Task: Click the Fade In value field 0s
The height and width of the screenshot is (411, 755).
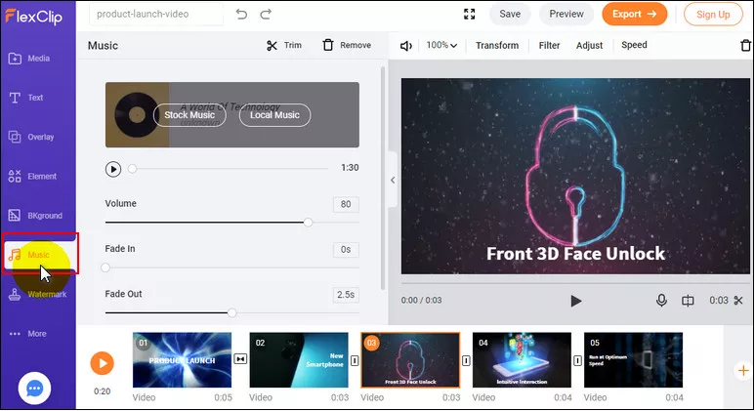Action: click(346, 249)
